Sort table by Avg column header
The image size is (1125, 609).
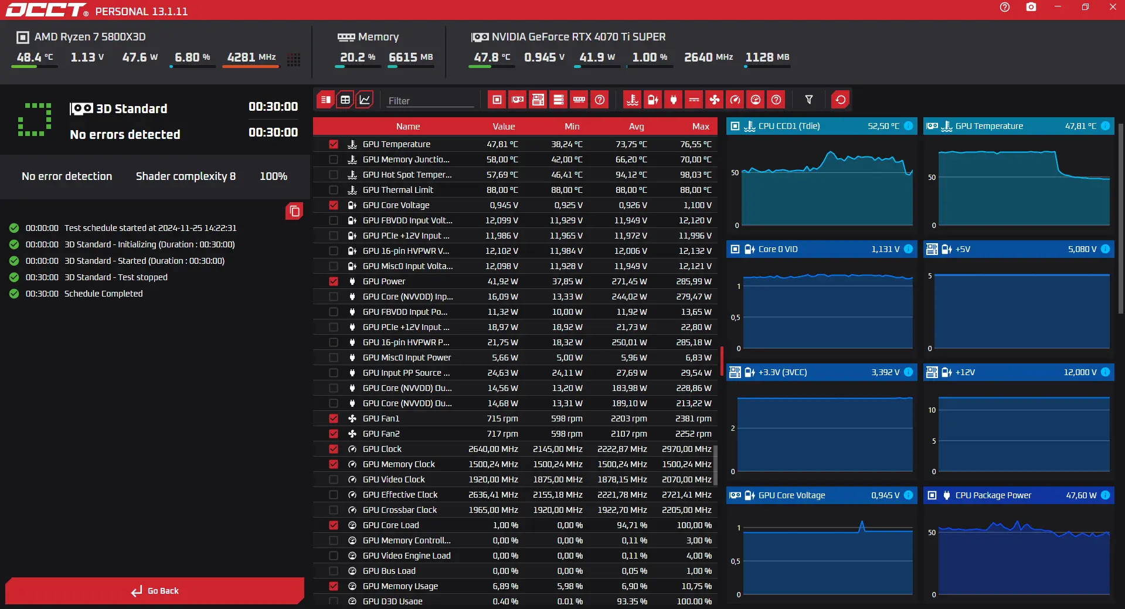click(x=637, y=127)
